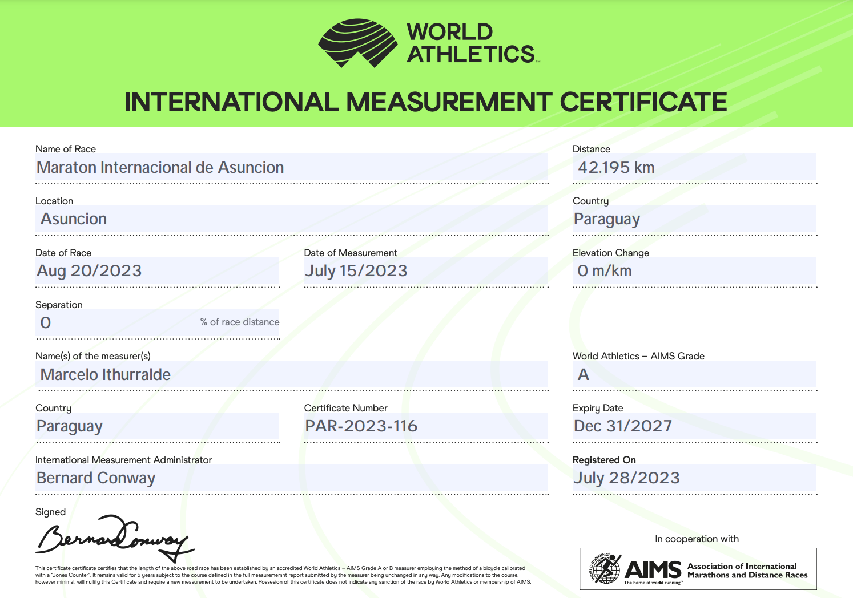Select the Separation percentage field

click(157, 323)
